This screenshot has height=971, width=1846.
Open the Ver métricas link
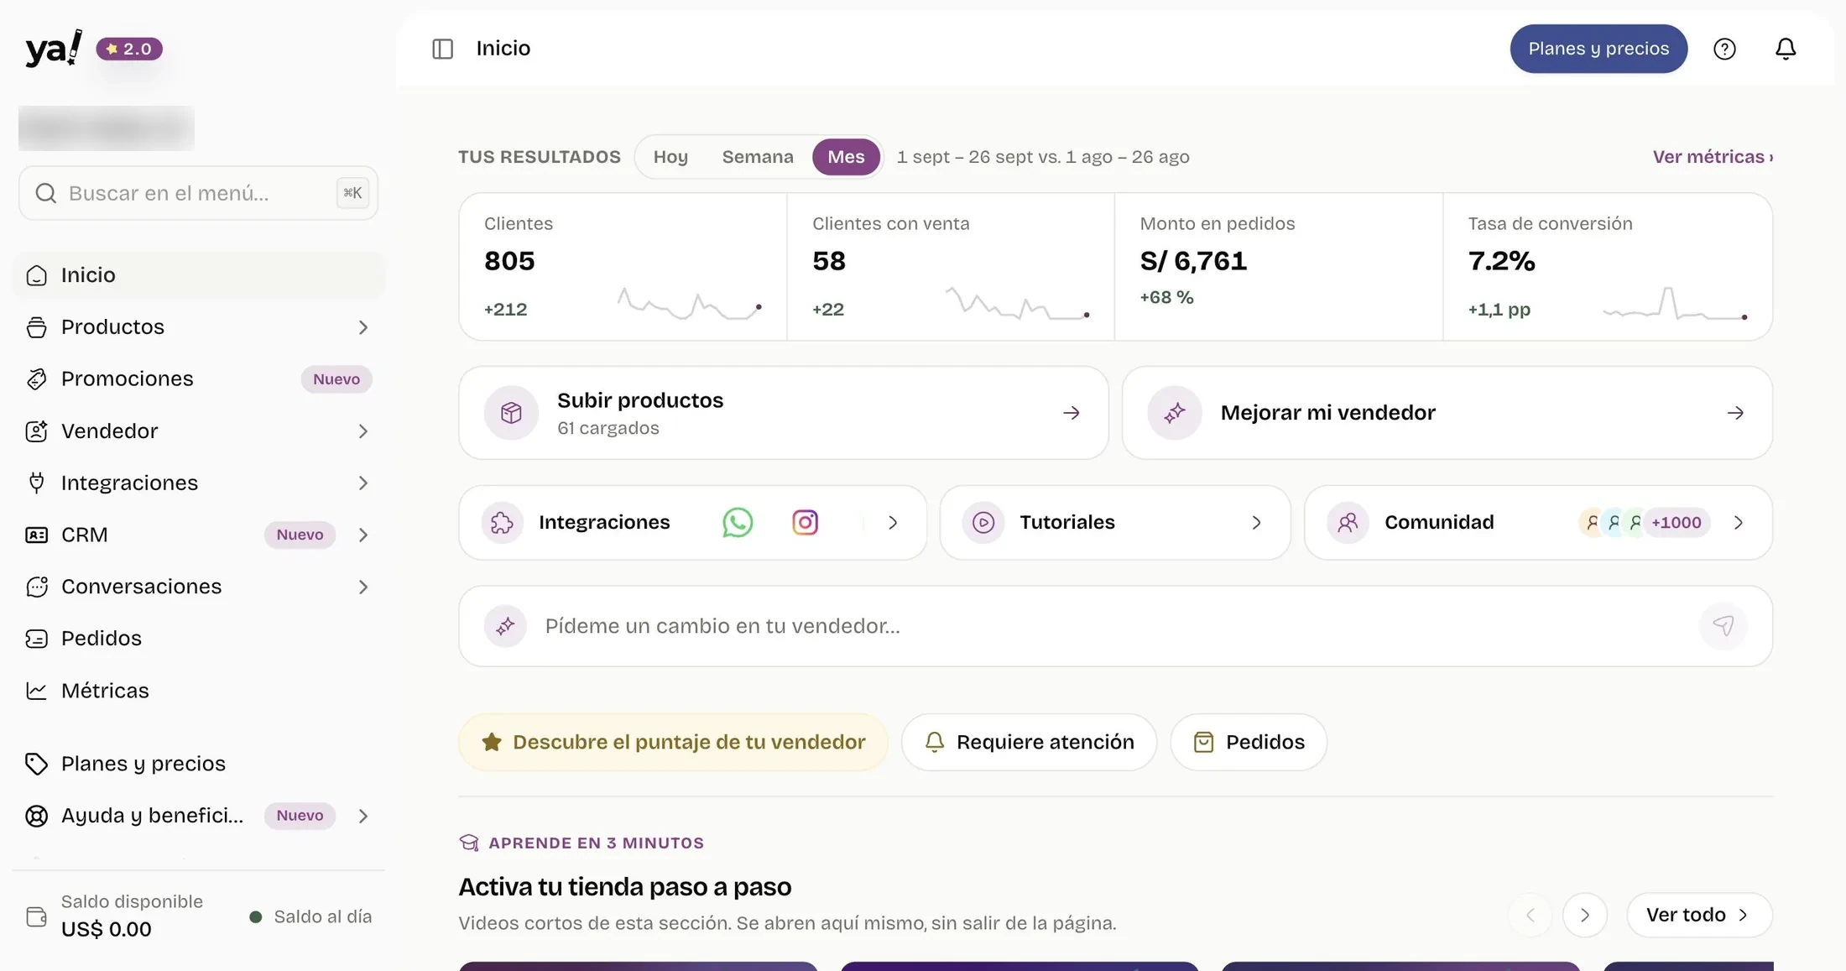[x=1713, y=157]
